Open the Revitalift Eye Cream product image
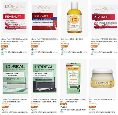The width and height of the screenshot is (118, 115). (x=15, y=17)
